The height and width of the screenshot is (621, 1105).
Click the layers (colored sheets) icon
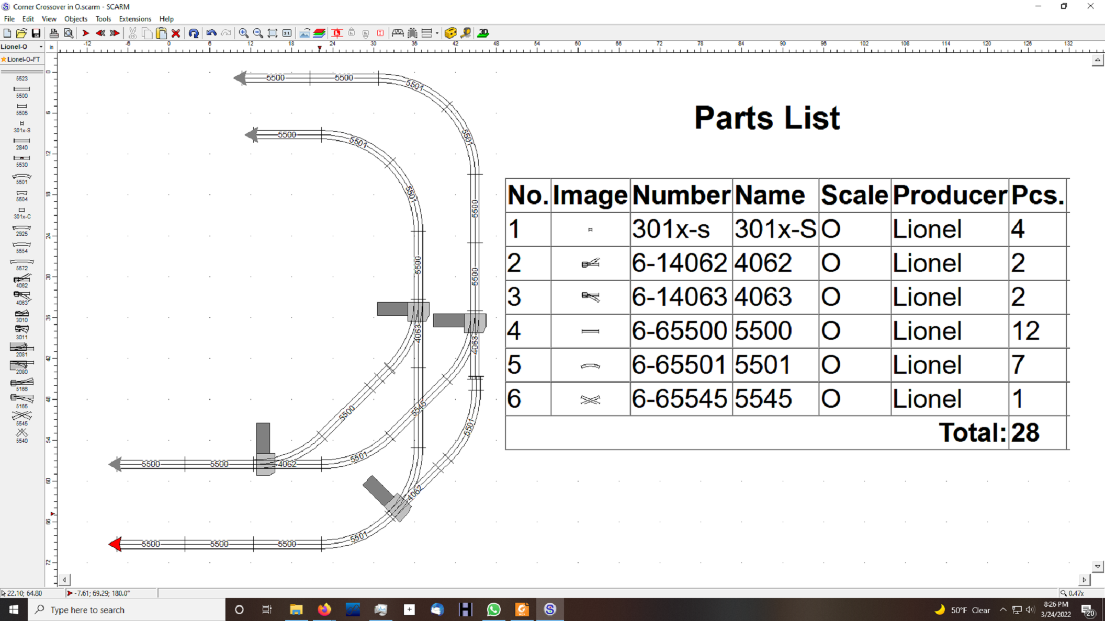pos(319,33)
